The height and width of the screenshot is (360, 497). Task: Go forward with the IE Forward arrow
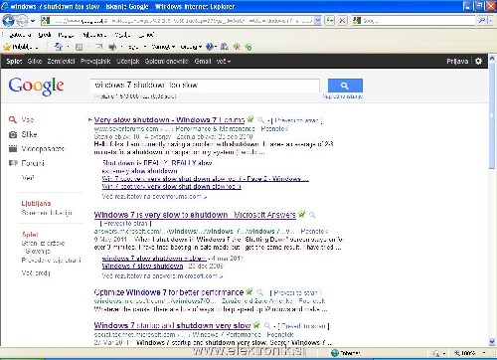click(x=22, y=21)
